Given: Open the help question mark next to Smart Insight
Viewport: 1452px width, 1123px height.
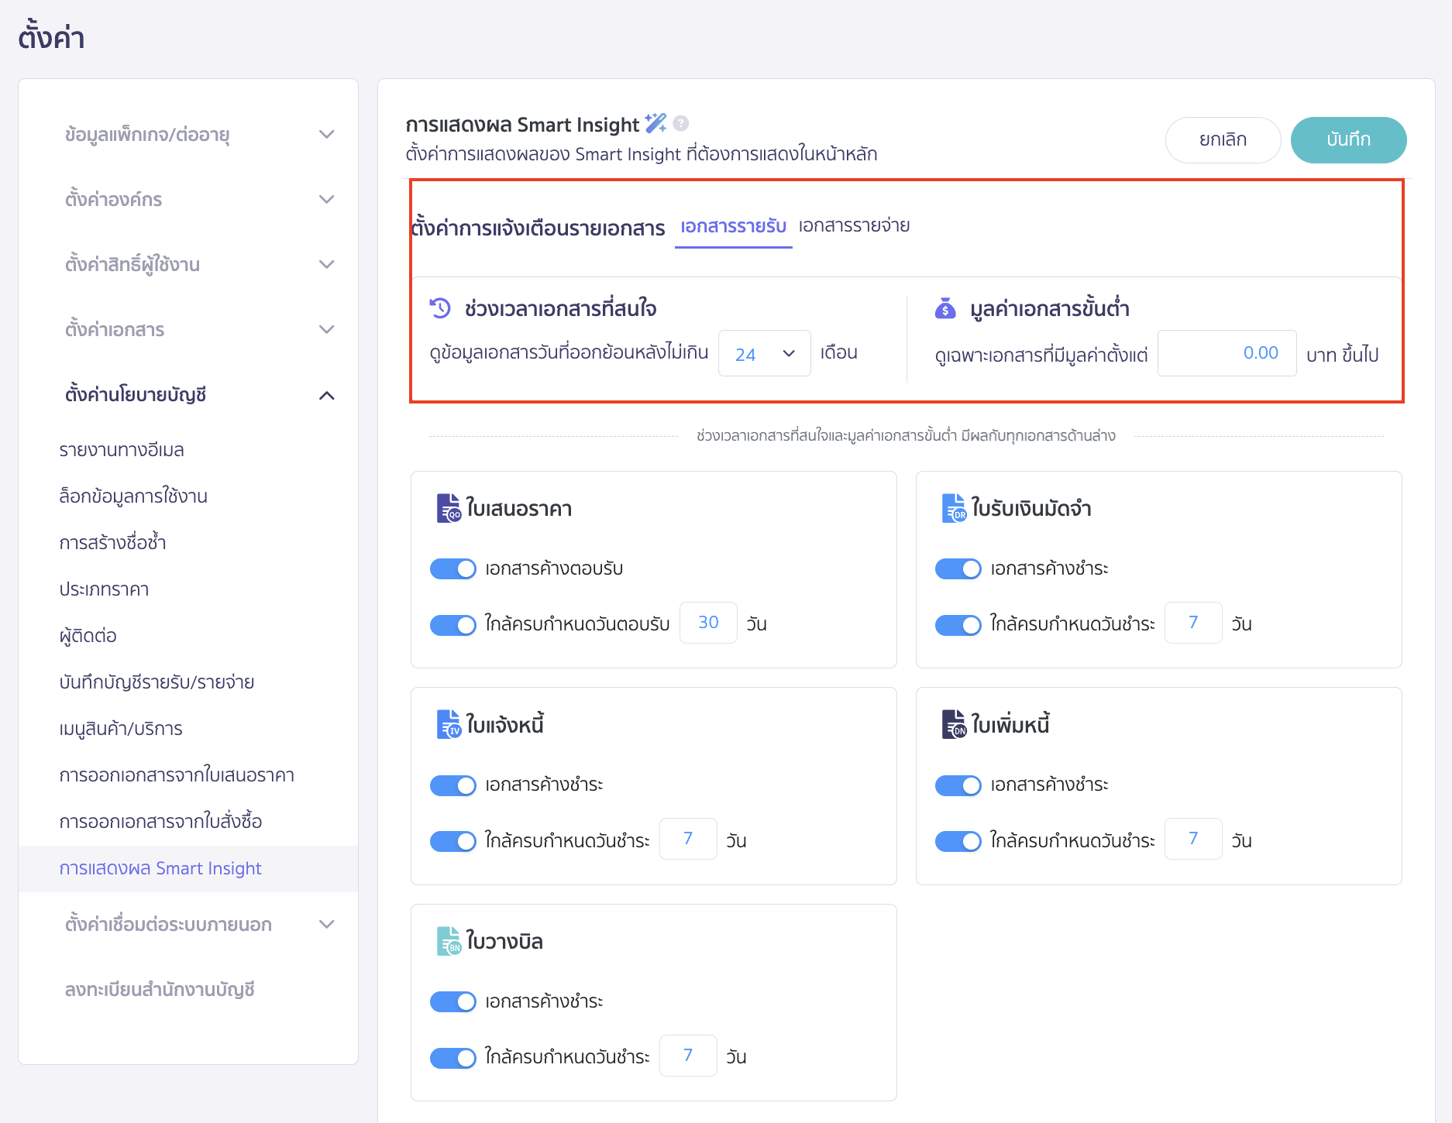Looking at the screenshot, I should [681, 125].
